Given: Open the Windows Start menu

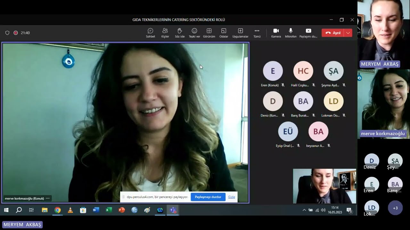Looking at the screenshot, I should [x=6, y=210].
